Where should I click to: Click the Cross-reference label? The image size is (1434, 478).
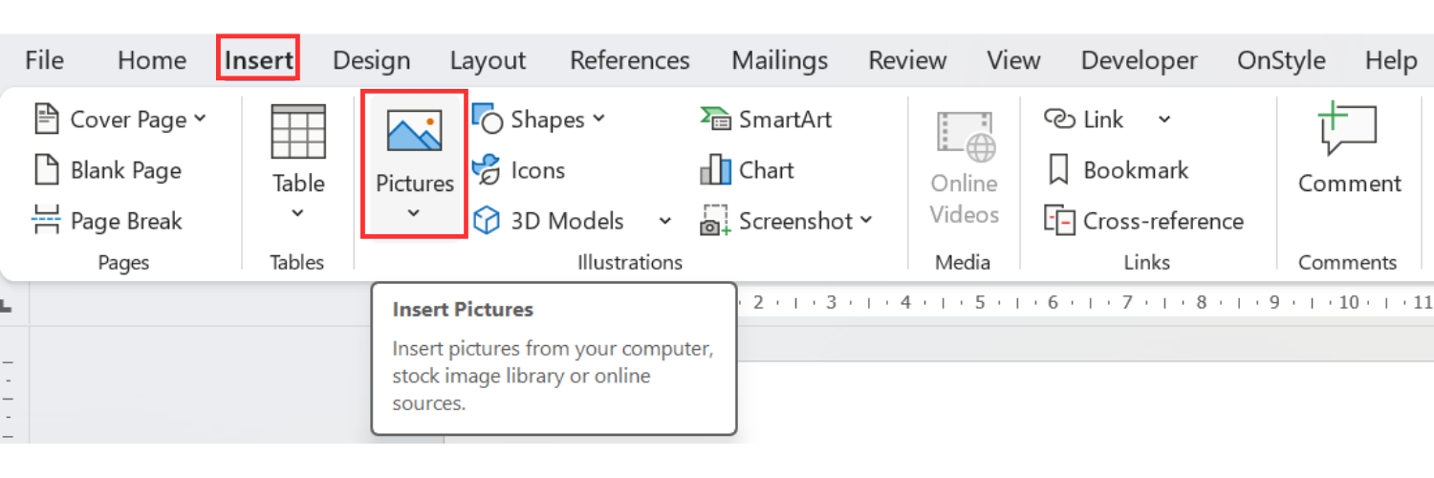tap(1163, 221)
